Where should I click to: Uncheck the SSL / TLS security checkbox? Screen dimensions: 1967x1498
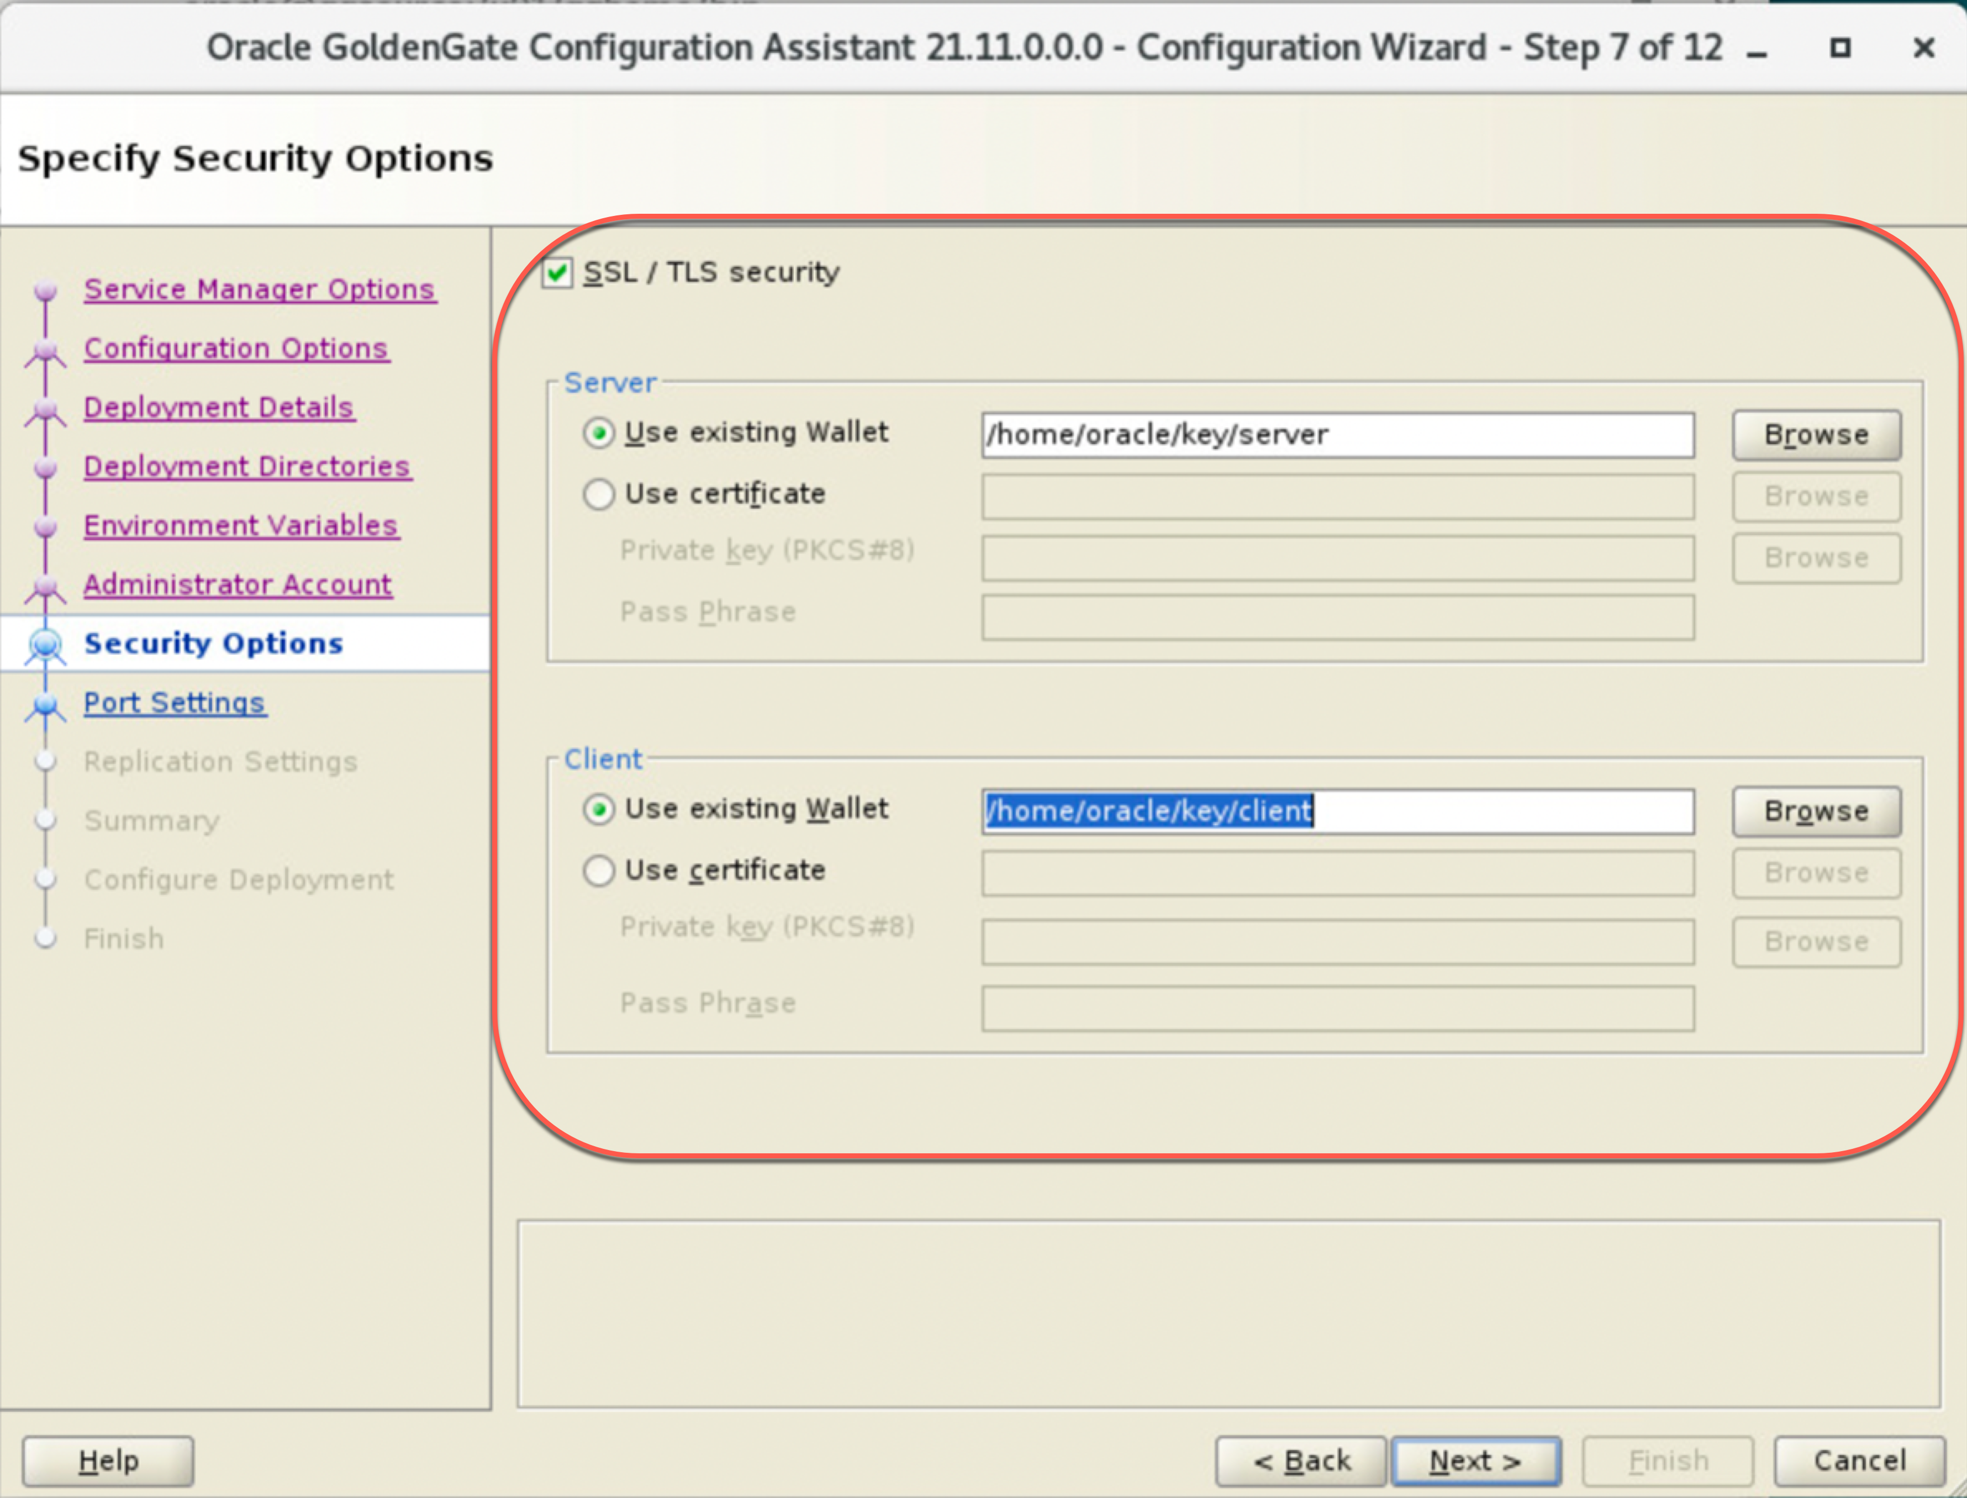[557, 273]
